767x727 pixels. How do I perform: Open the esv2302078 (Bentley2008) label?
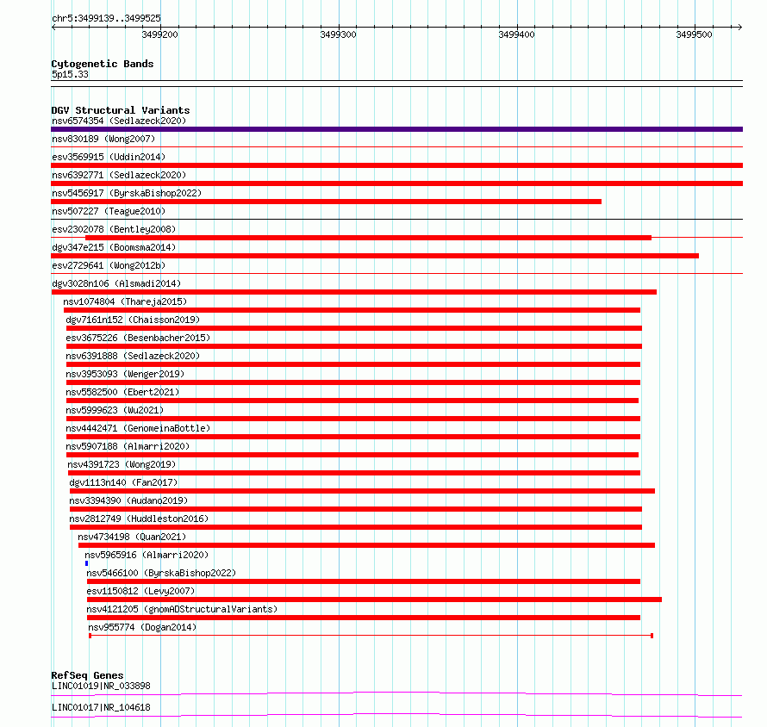114,229
